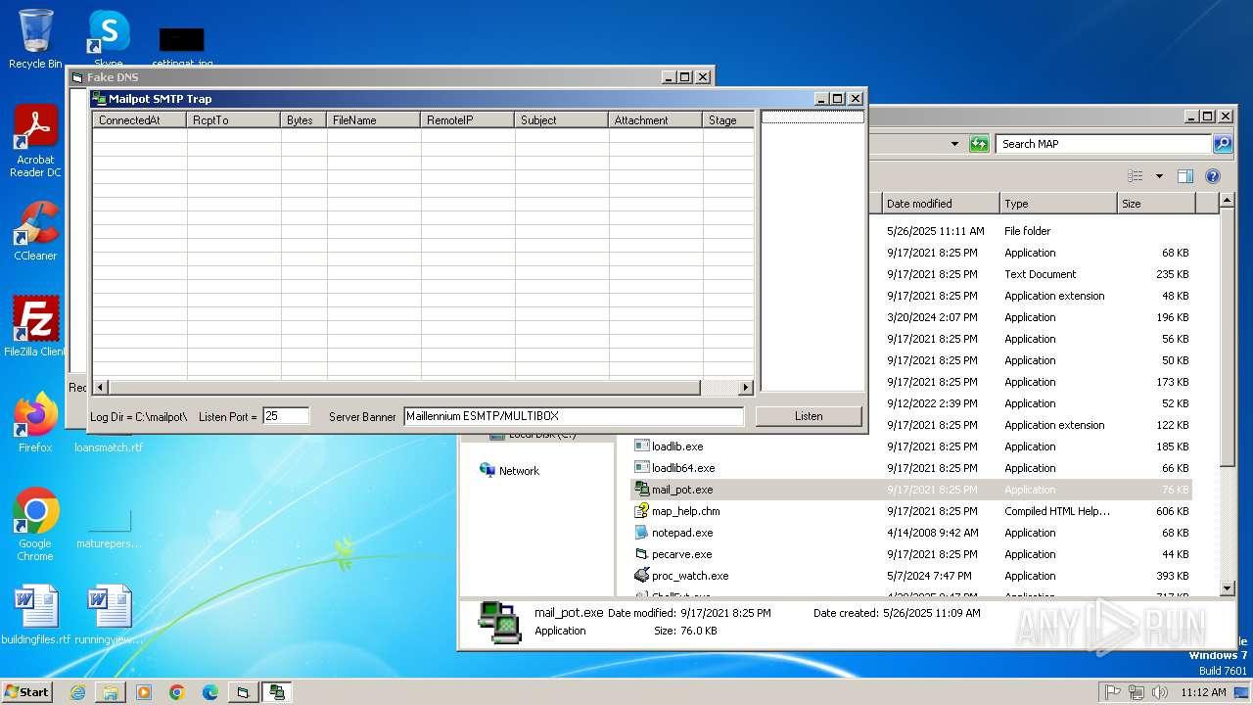1253x705 pixels.
Task: Click the volume speaker tray icon
Action: pos(1160,692)
